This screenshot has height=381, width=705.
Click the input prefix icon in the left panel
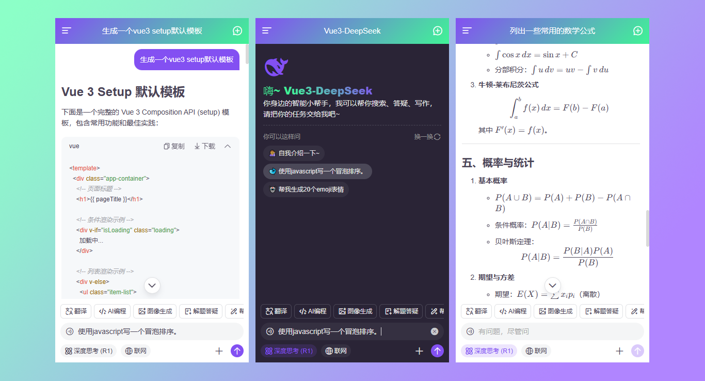click(70, 331)
